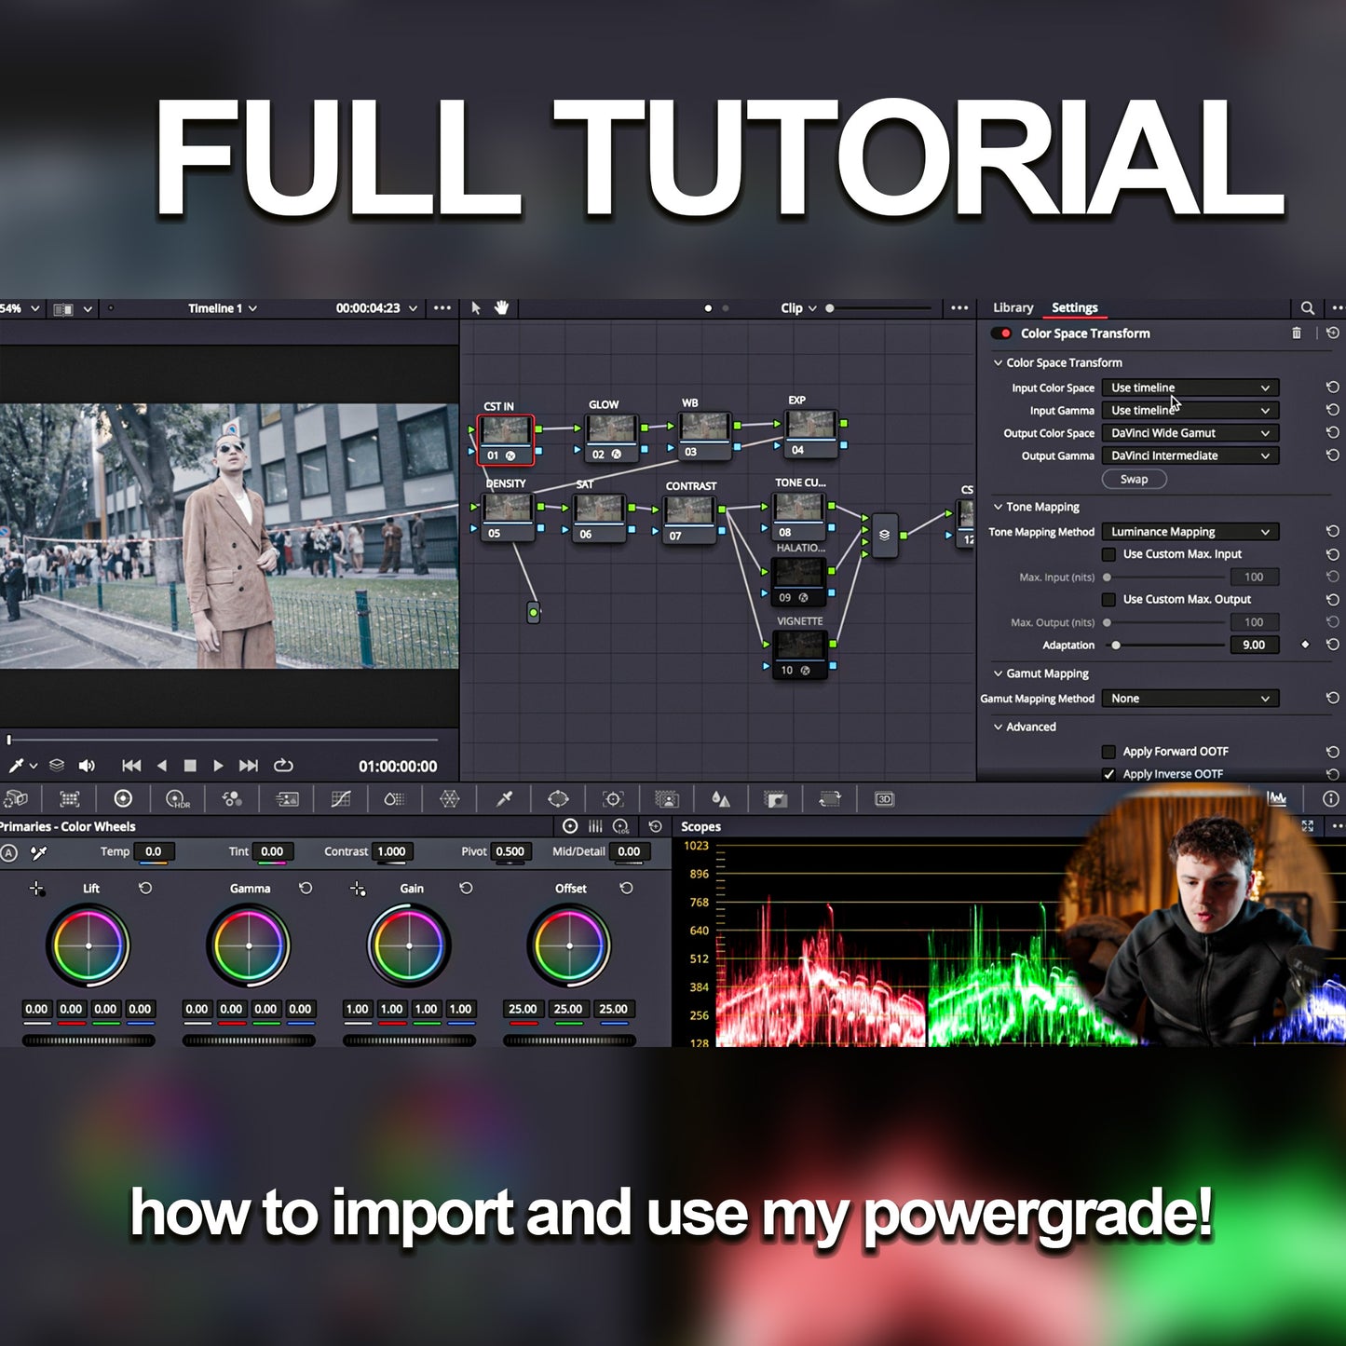The width and height of the screenshot is (1346, 1346).
Task: Open the Curves palette
Action: (x=342, y=798)
